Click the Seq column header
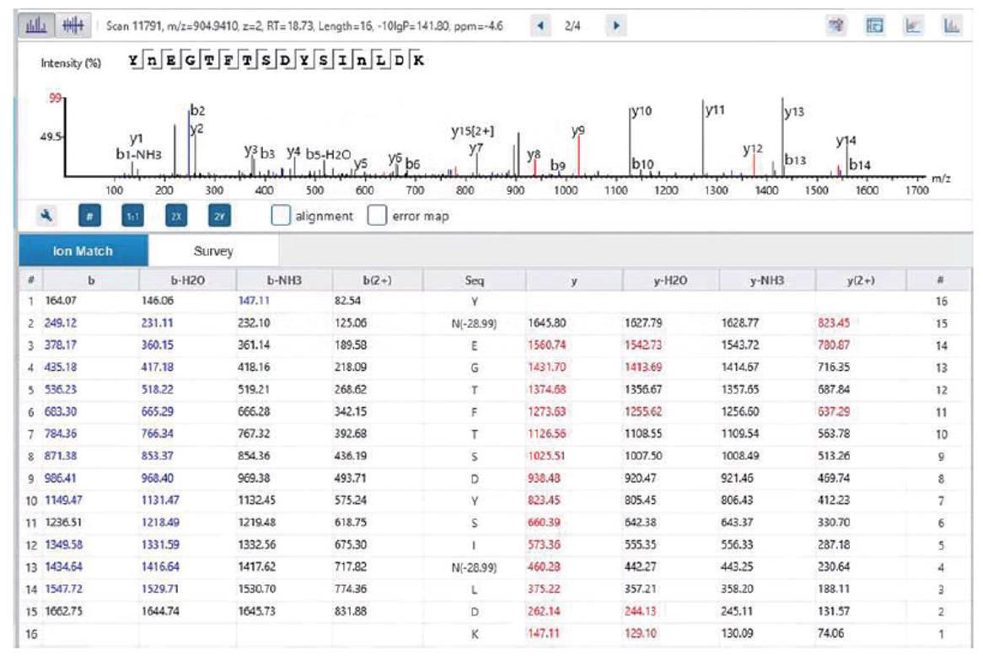Image resolution: width=983 pixels, height=659 pixels. [475, 280]
